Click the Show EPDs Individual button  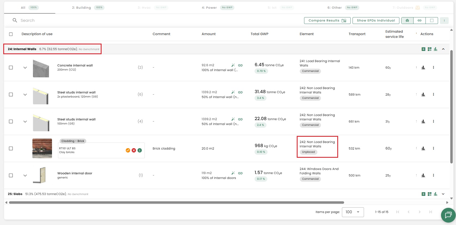(x=376, y=20)
